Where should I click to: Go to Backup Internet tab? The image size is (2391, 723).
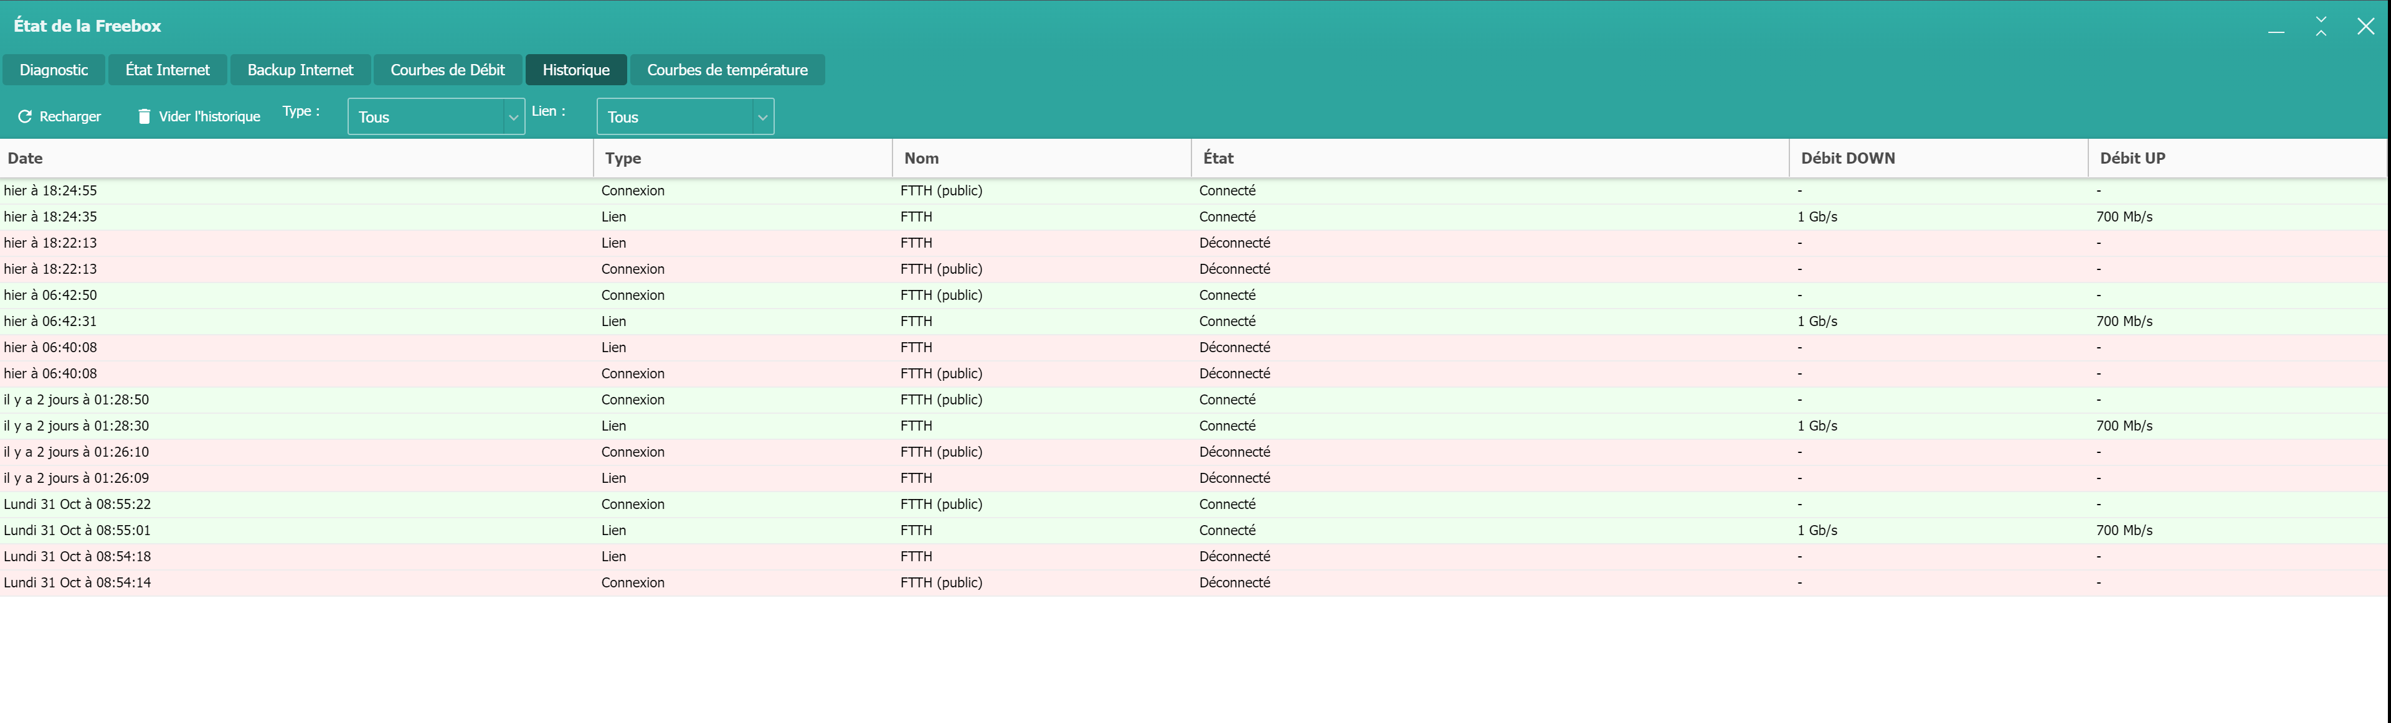click(300, 70)
